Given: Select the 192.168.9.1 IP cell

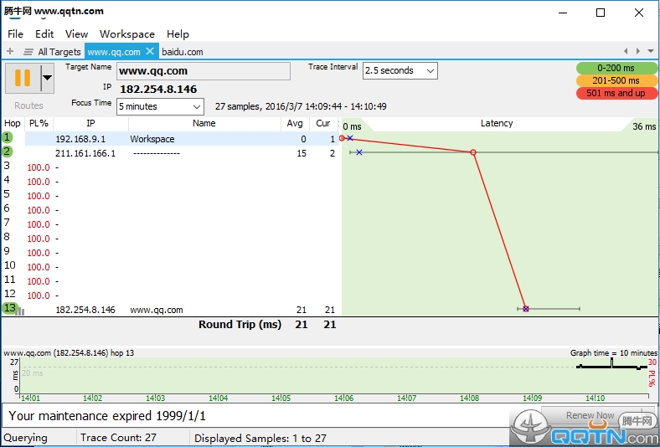Looking at the screenshot, I should [80, 139].
